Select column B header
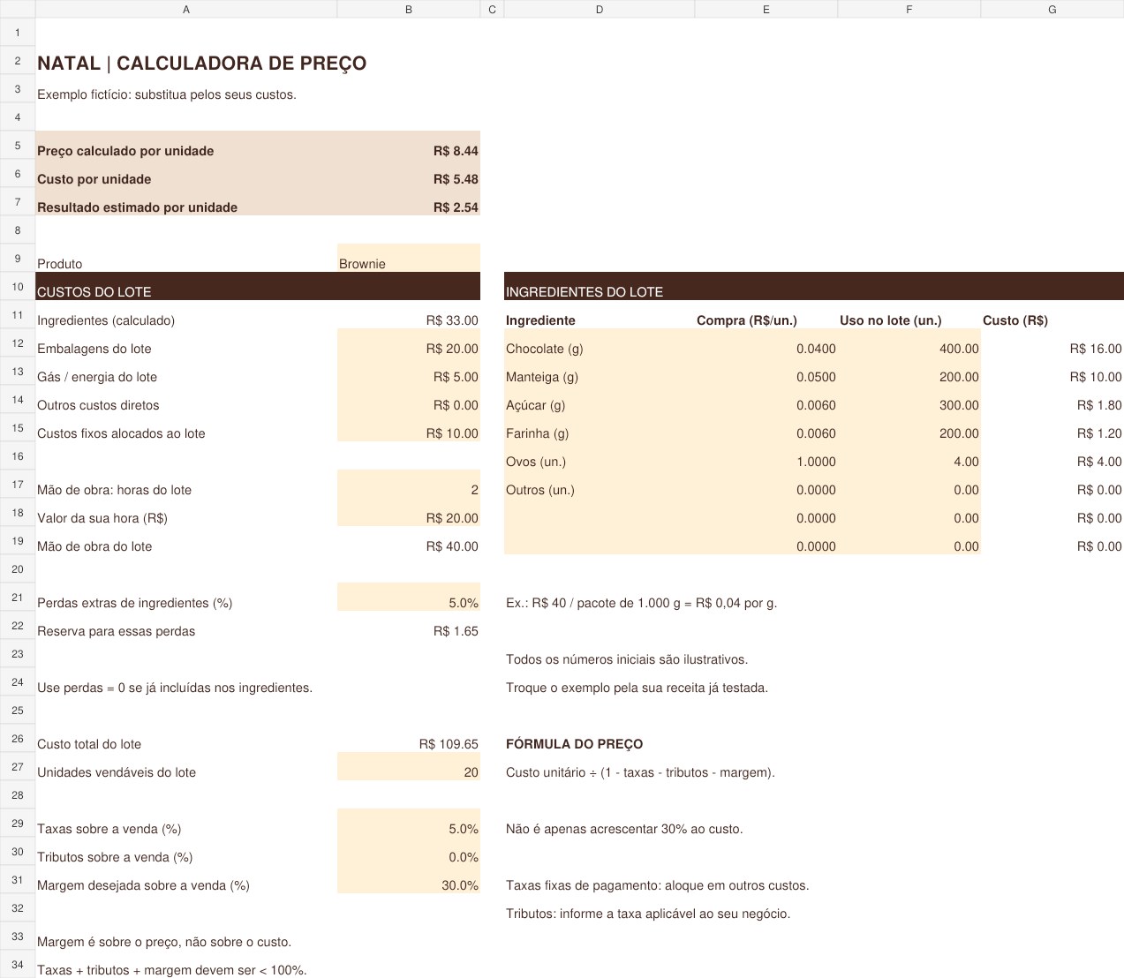This screenshot has width=1124, height=978. [409, 9]
